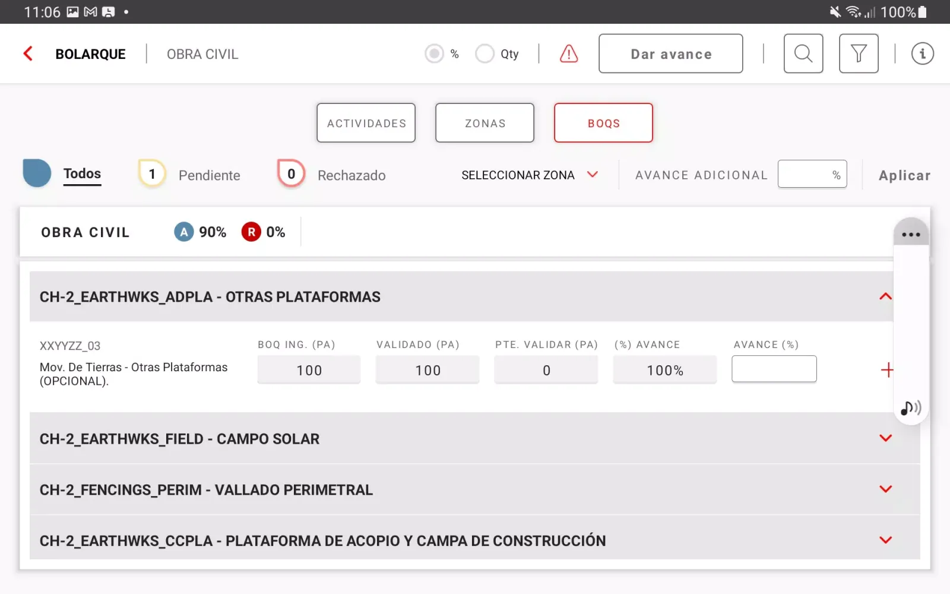Image resolution: width=950 pixels, height=594 pixels.
Task: Add entry with the red plus icon
Action: coord(887,370)
